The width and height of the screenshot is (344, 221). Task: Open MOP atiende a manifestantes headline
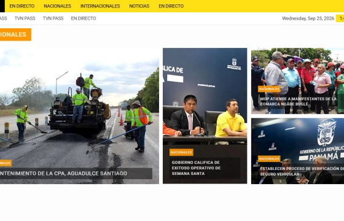point(299,101)
